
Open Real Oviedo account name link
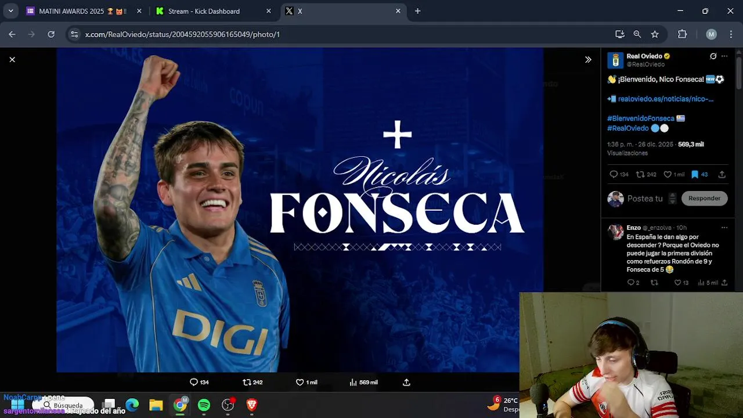click(644, 56)
